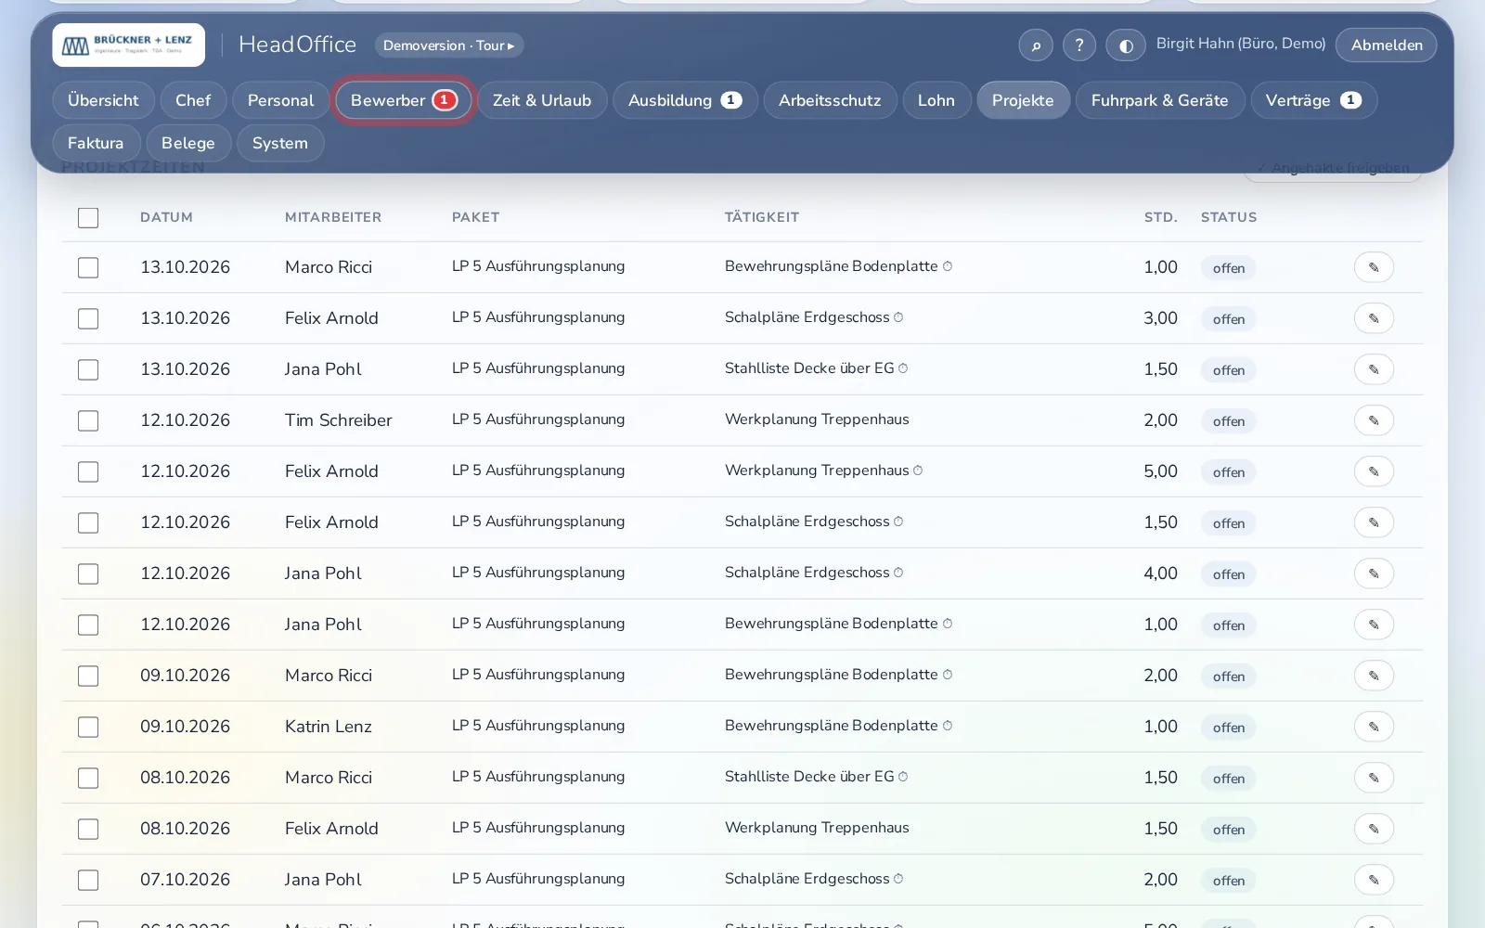Click stopwatch icon beside Marco Ricci's 13.10.2026 Bewehrungspläne

click(948, 266)
